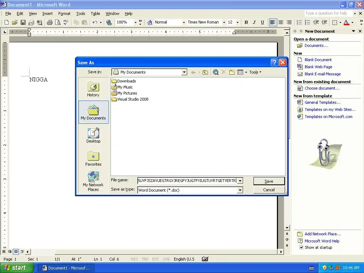Open the Window menu
The width and height of the screenshot is (364, 273).
112,14
